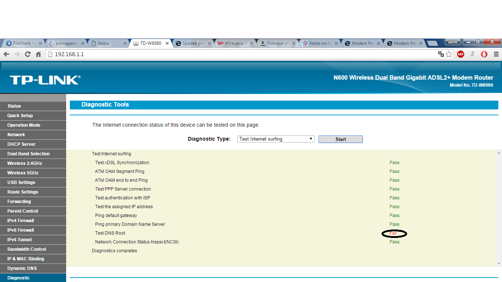Viewport: 502px width, 282px height.
Task: Open the AdBlock red hand extension
Action: 484,54
